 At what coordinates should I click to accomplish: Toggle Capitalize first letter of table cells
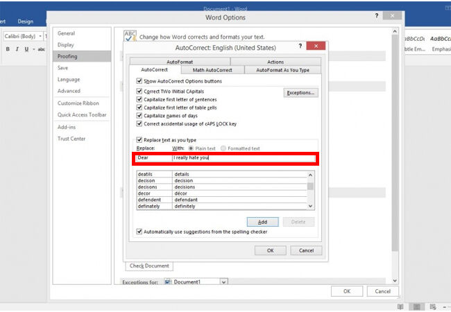click(139, 107)
